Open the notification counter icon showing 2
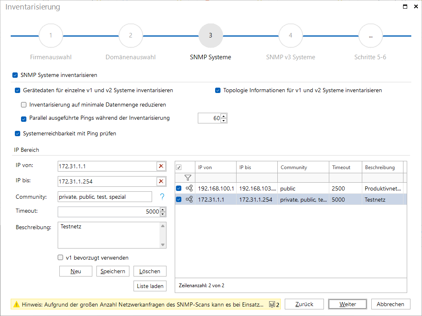The width and height of the screenshot is (422, 316). tap(274, 304)
